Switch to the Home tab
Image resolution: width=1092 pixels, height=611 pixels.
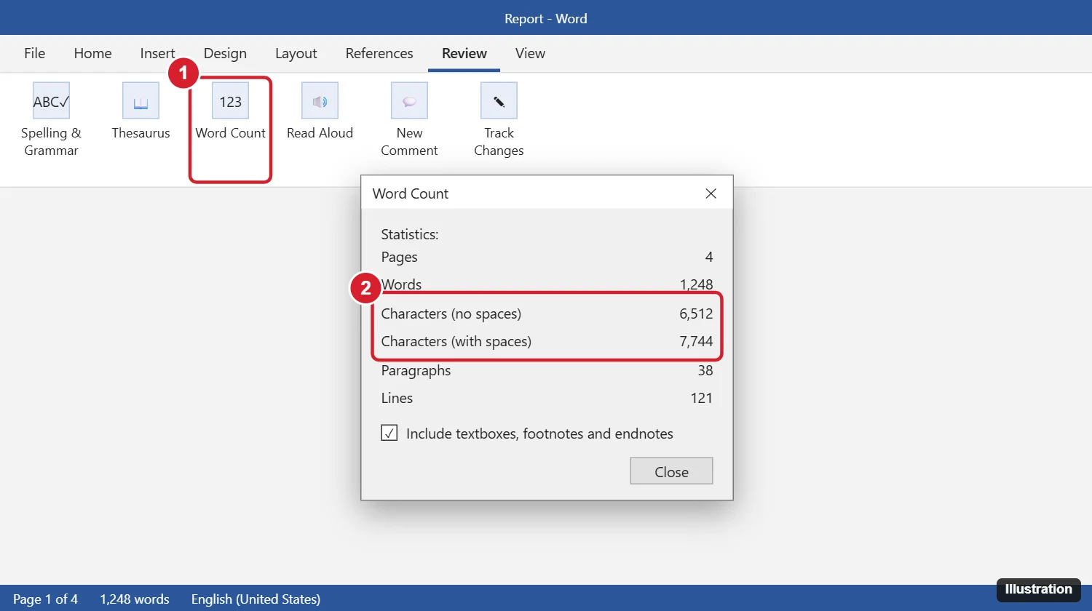(x=92, y=53)
